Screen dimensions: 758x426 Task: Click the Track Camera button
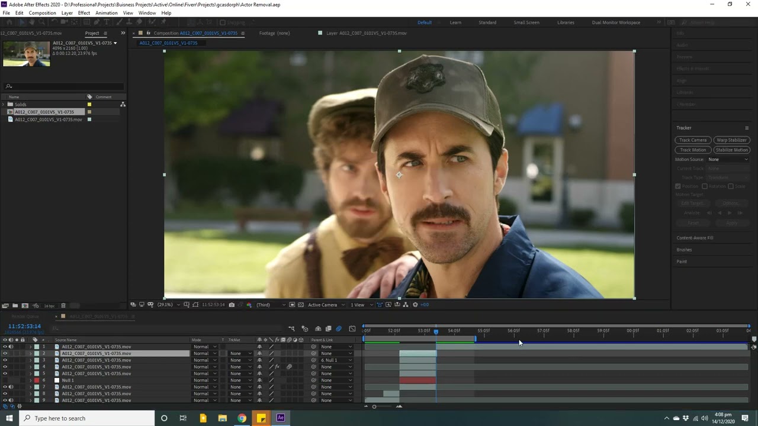point(693,140)
